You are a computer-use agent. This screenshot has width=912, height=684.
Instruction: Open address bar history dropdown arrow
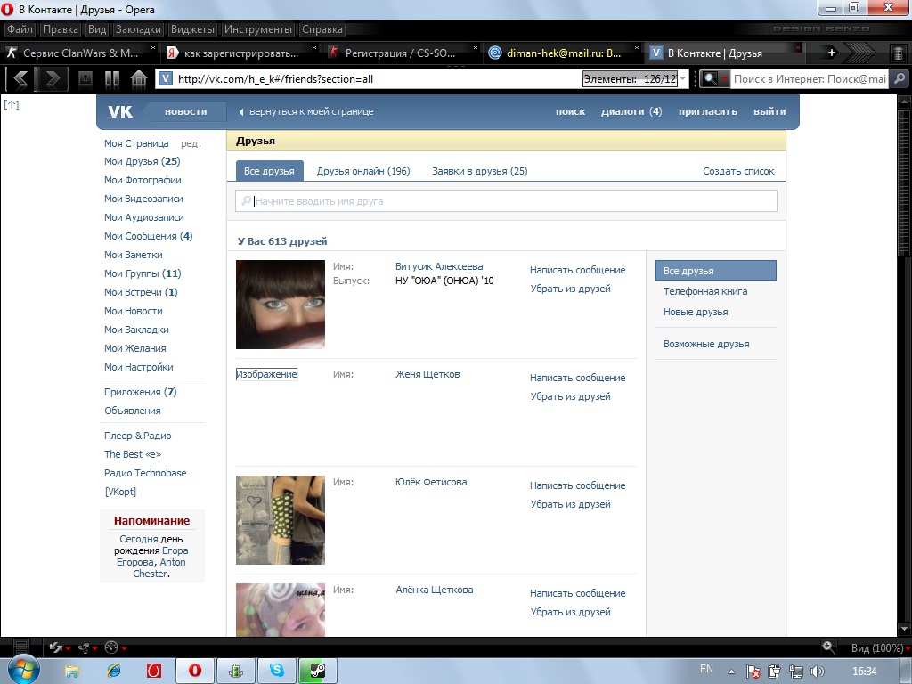point(683,78)
